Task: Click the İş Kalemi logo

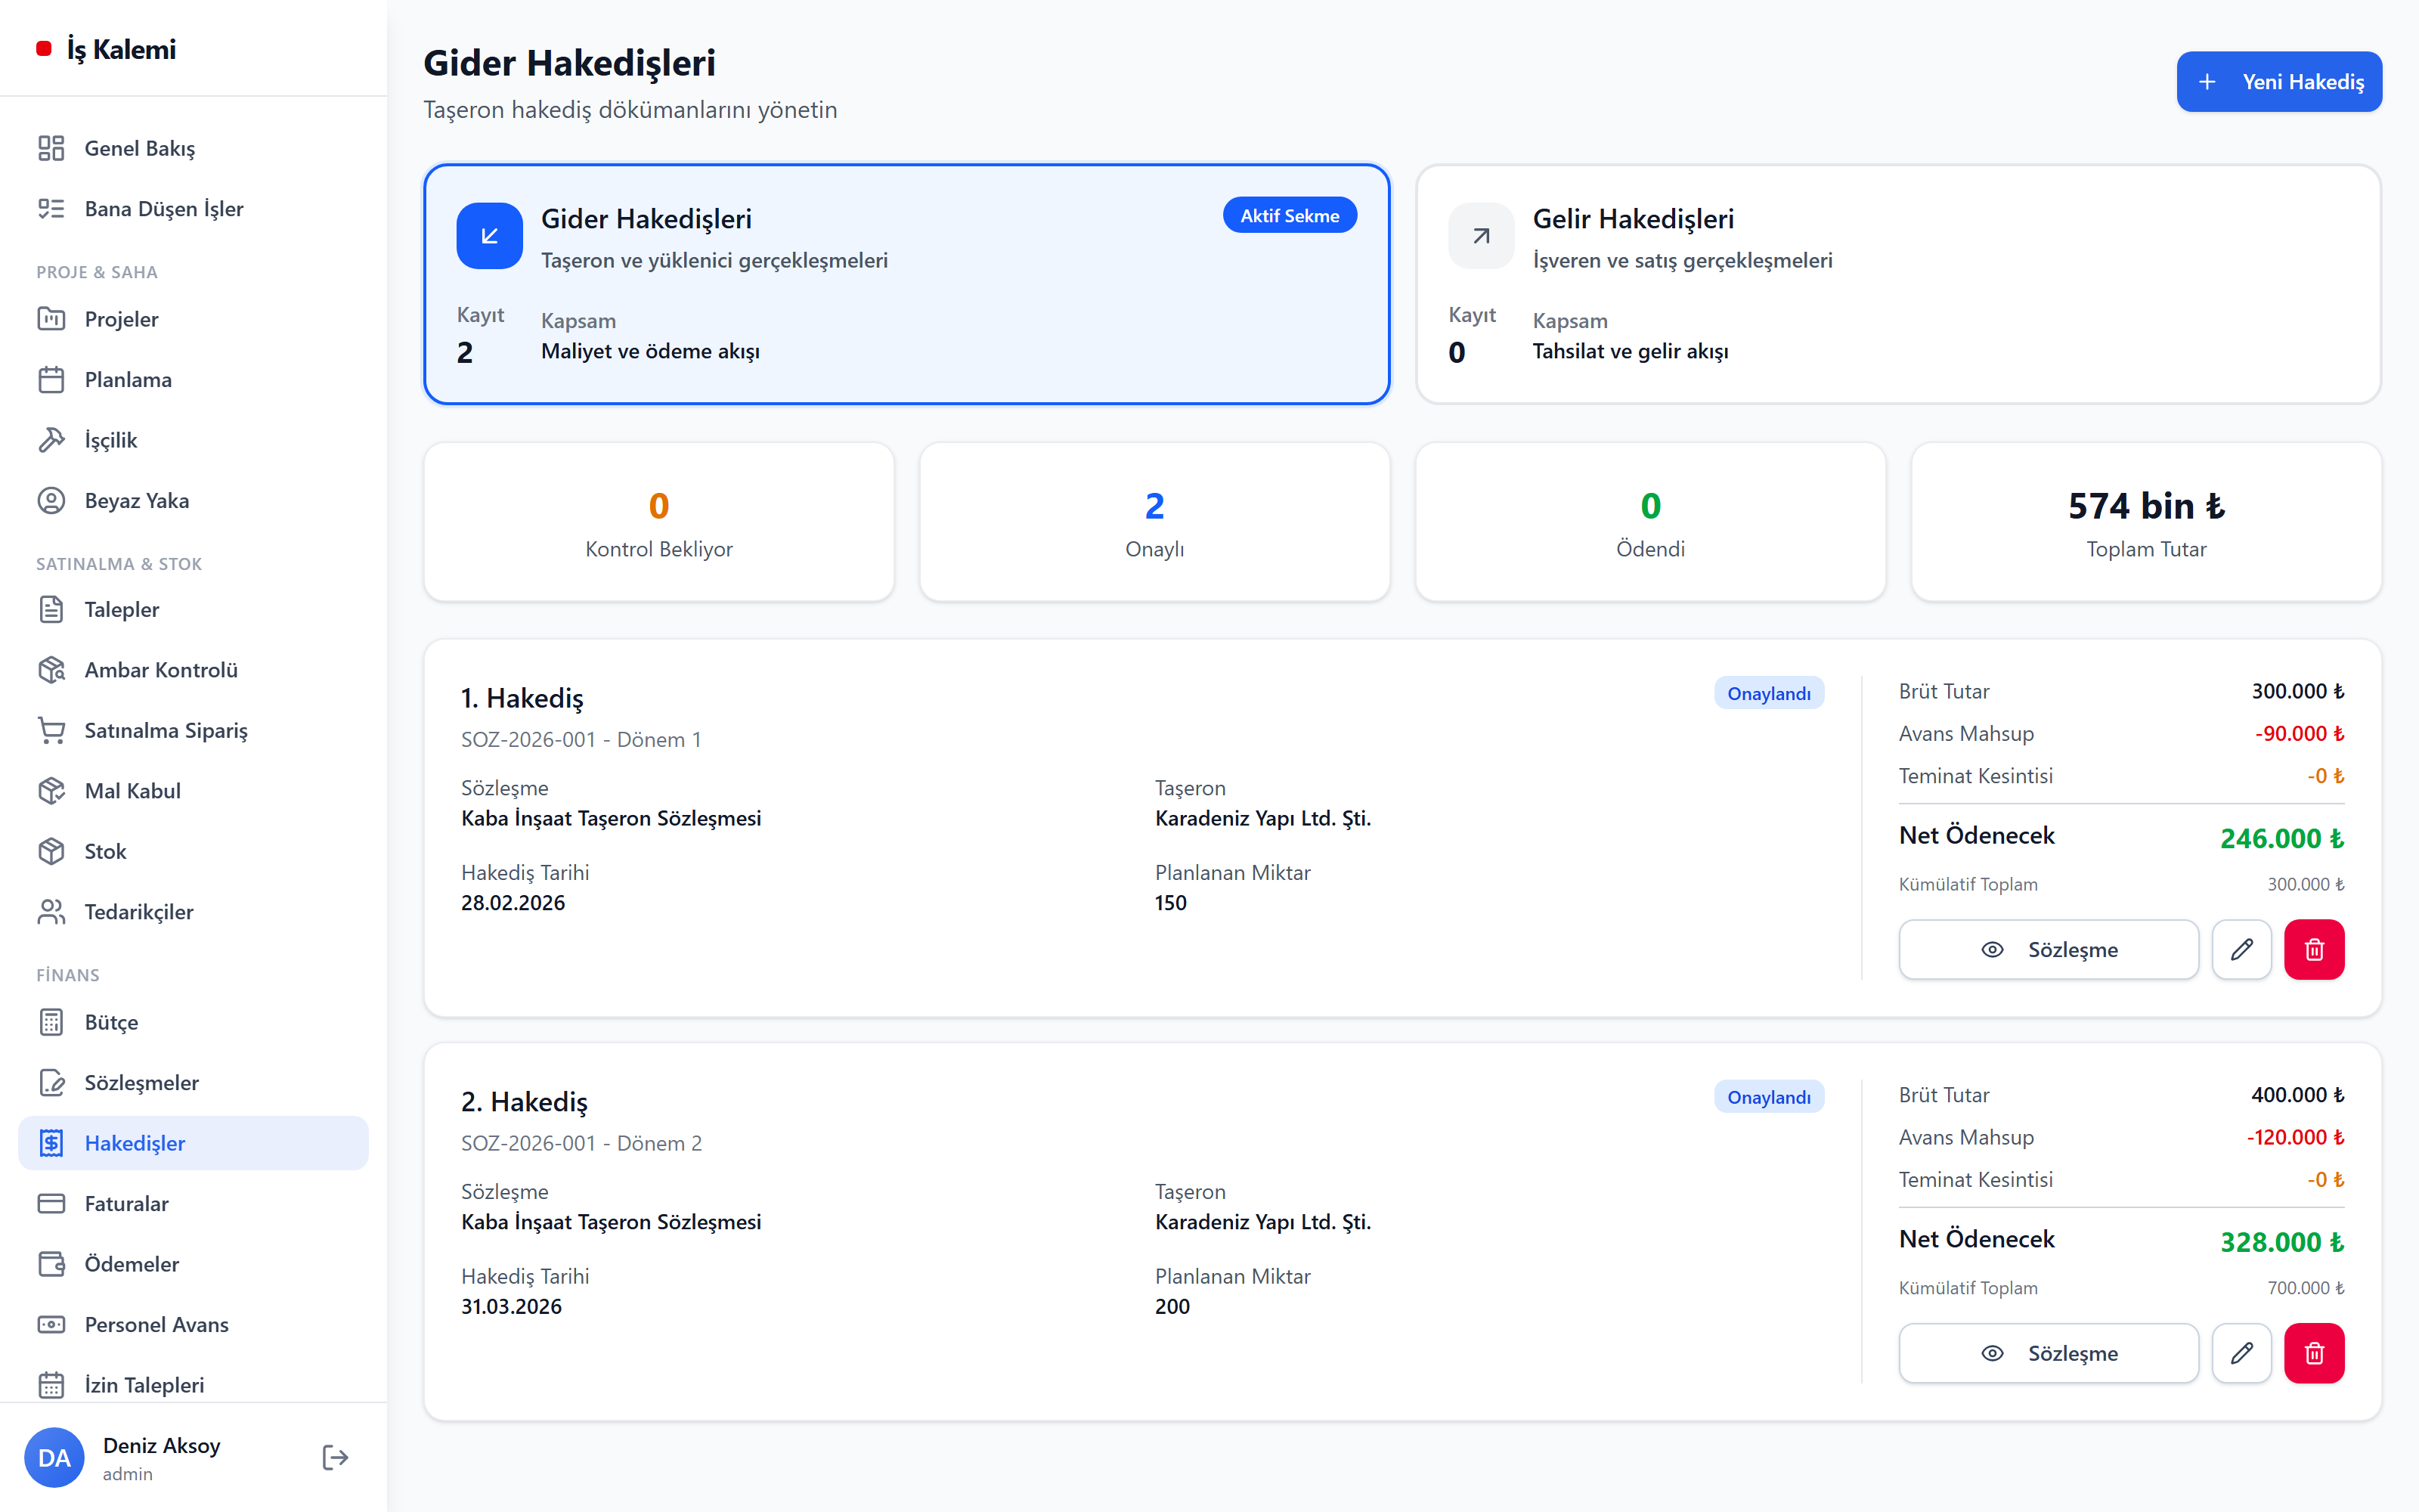Action: 106,49
